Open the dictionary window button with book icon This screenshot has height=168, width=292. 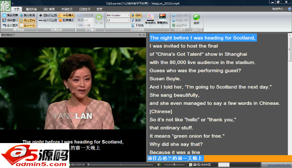[x=10, y=20]
